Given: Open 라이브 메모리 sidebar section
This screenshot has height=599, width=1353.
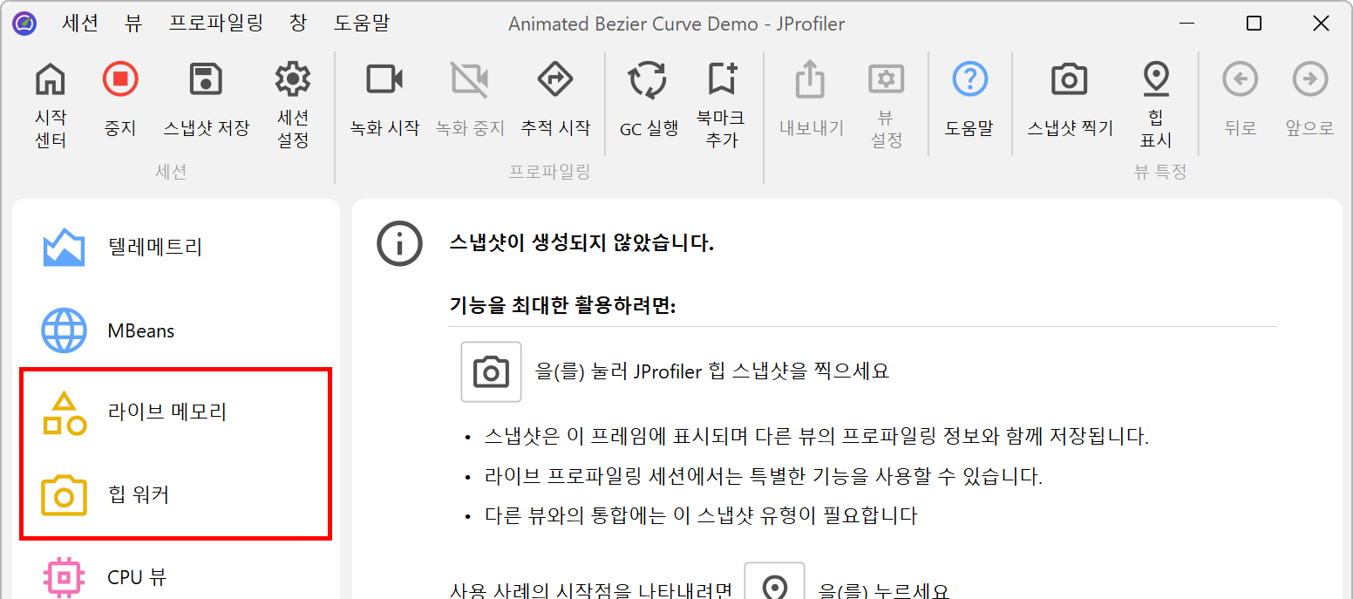Looking at the screenshot, I should (x=175, y=412).
